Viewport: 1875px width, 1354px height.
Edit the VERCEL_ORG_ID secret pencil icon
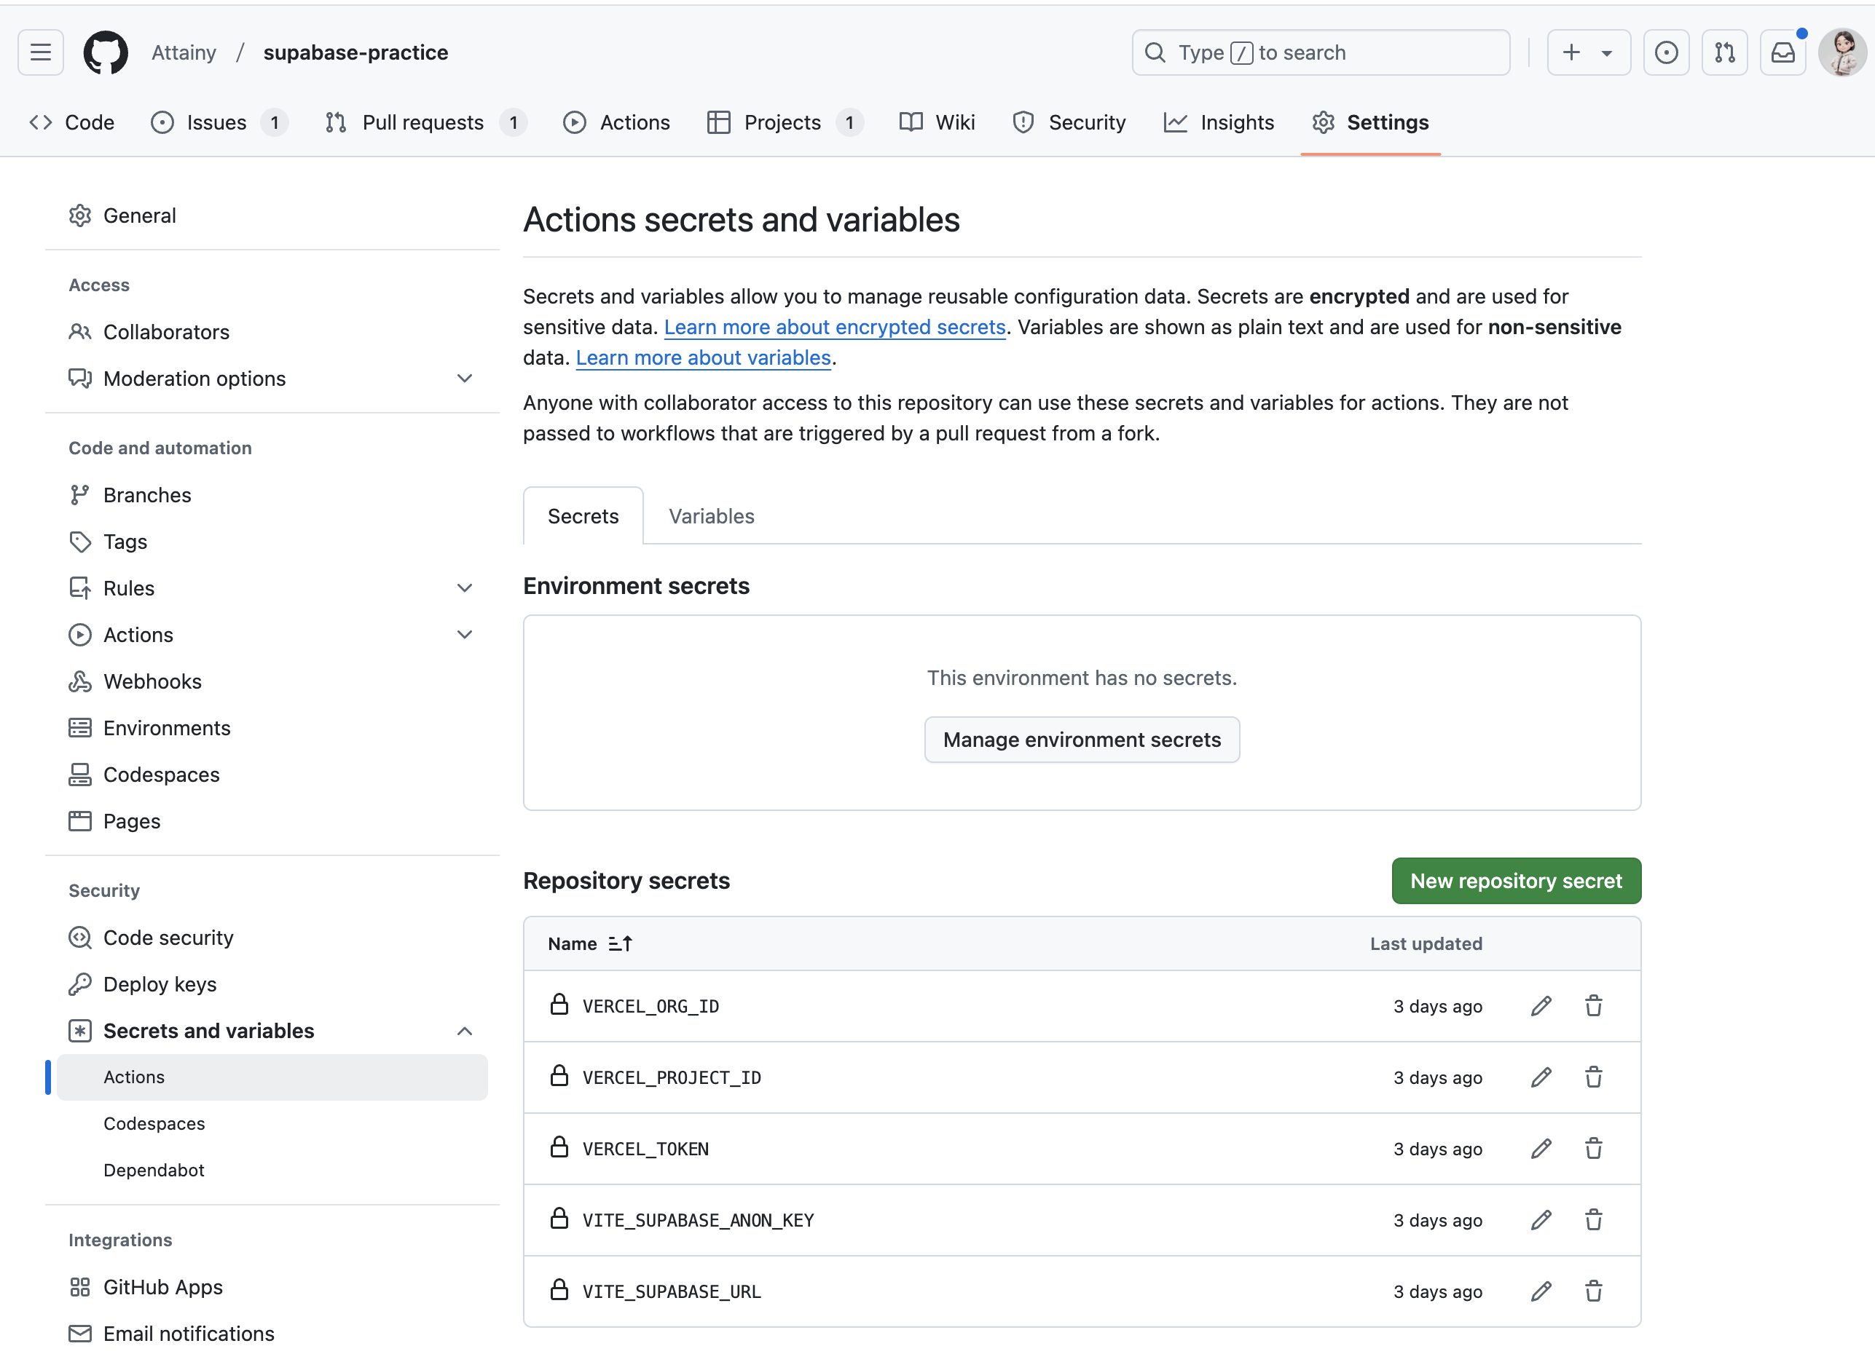tap(1541, 1006)
